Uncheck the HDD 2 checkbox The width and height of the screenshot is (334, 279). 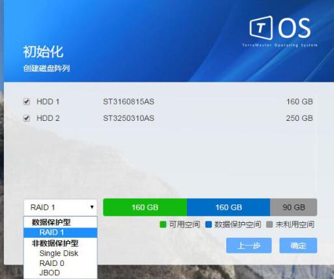[x=27, y=118]
